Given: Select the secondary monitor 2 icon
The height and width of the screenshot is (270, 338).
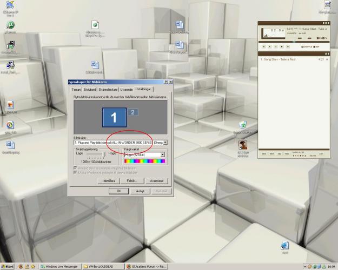Looking at the screenshot, I should point(133,112).
